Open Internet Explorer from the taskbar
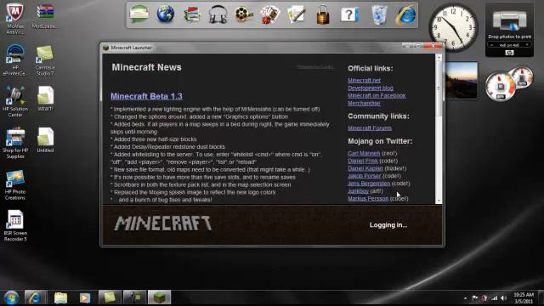 [35, 297]
